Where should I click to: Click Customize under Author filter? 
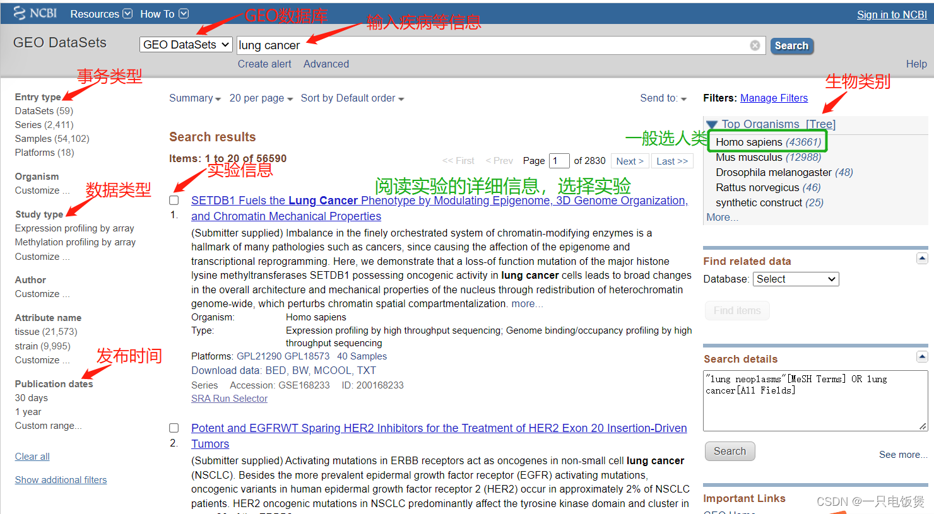point(42,294)
